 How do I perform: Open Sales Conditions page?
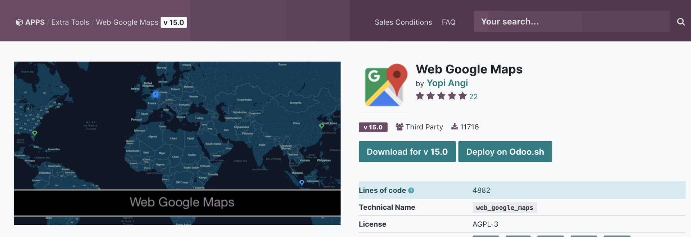403,22
